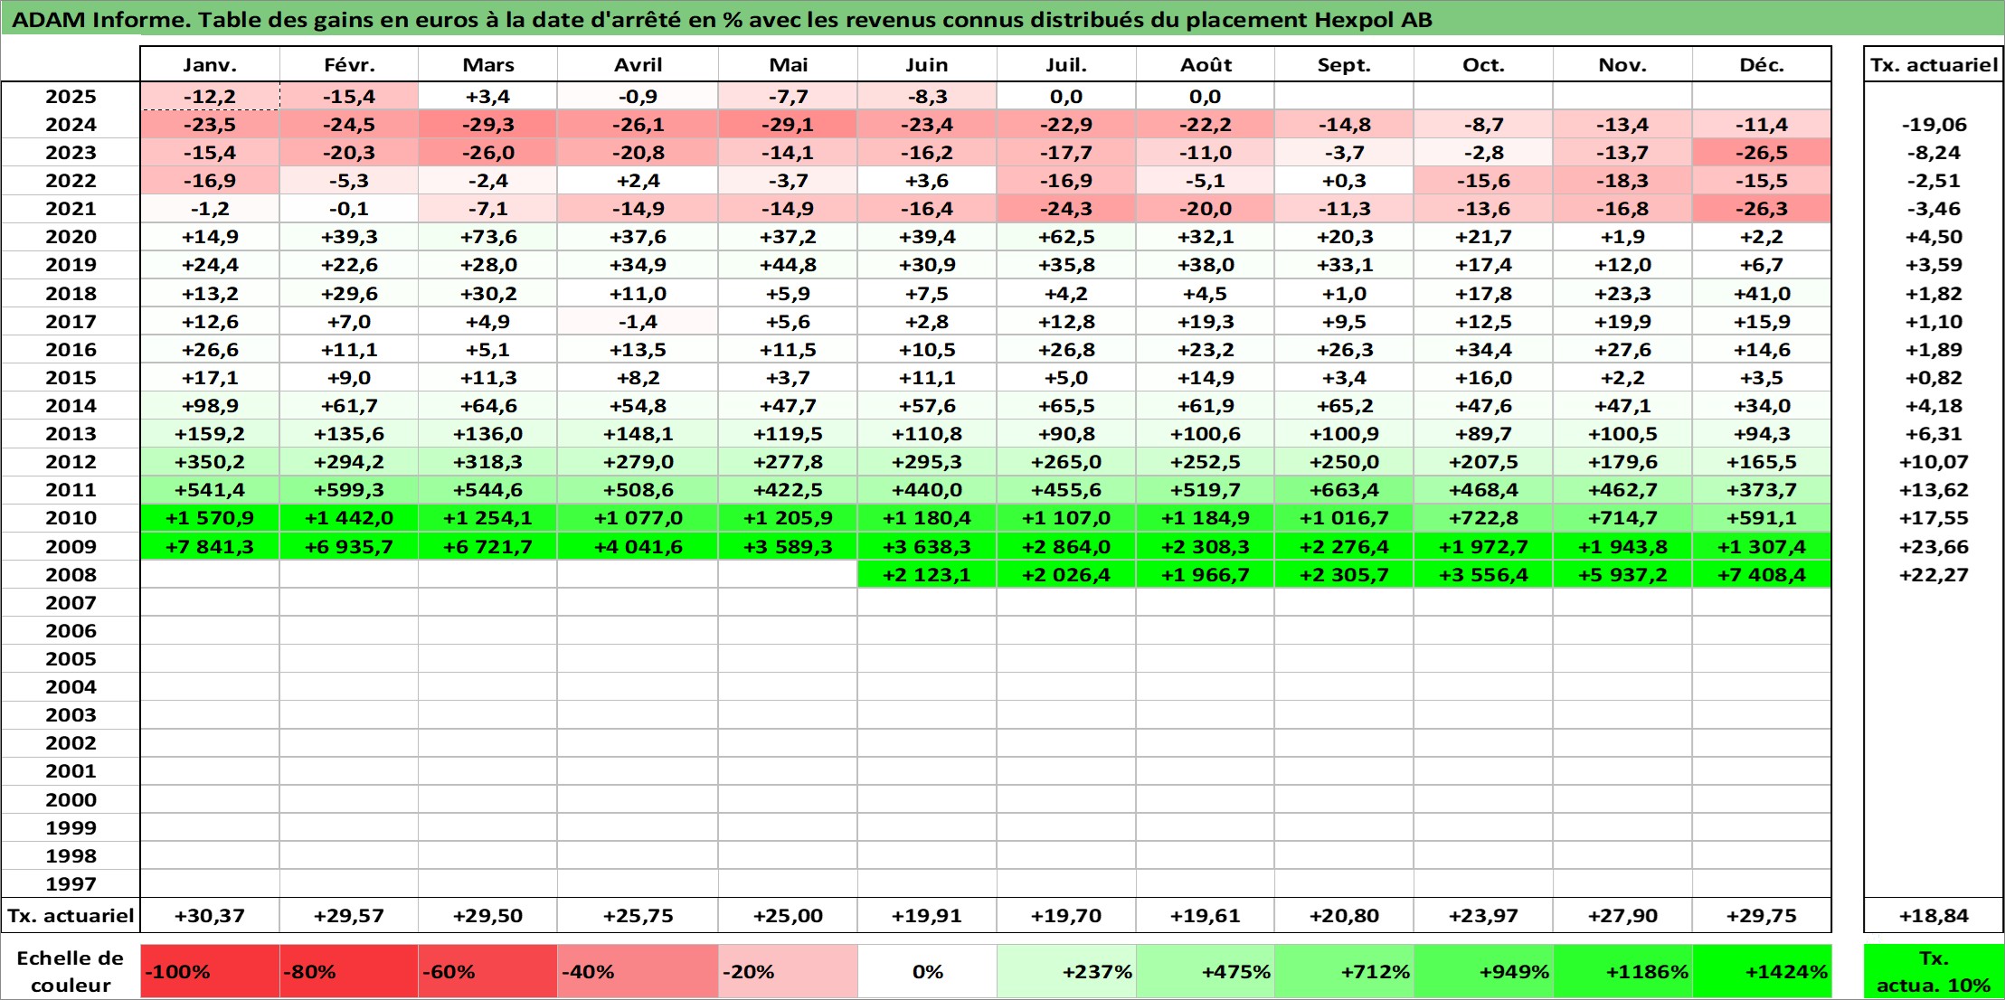The image size is (2005, 1000).
Task: Click the overall rate value +18,84
Action: [1934, 915]
